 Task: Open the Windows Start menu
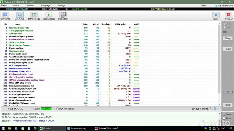(x=3, y=128)
